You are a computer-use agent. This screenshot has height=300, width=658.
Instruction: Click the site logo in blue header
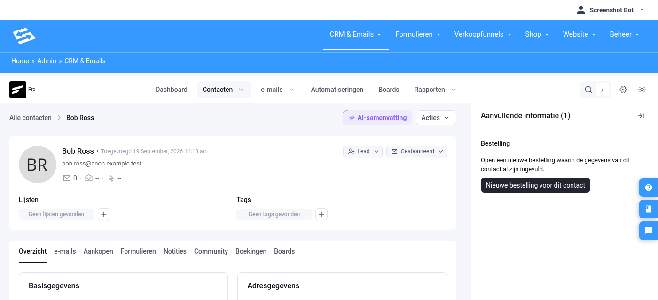[x=24, y=36]
